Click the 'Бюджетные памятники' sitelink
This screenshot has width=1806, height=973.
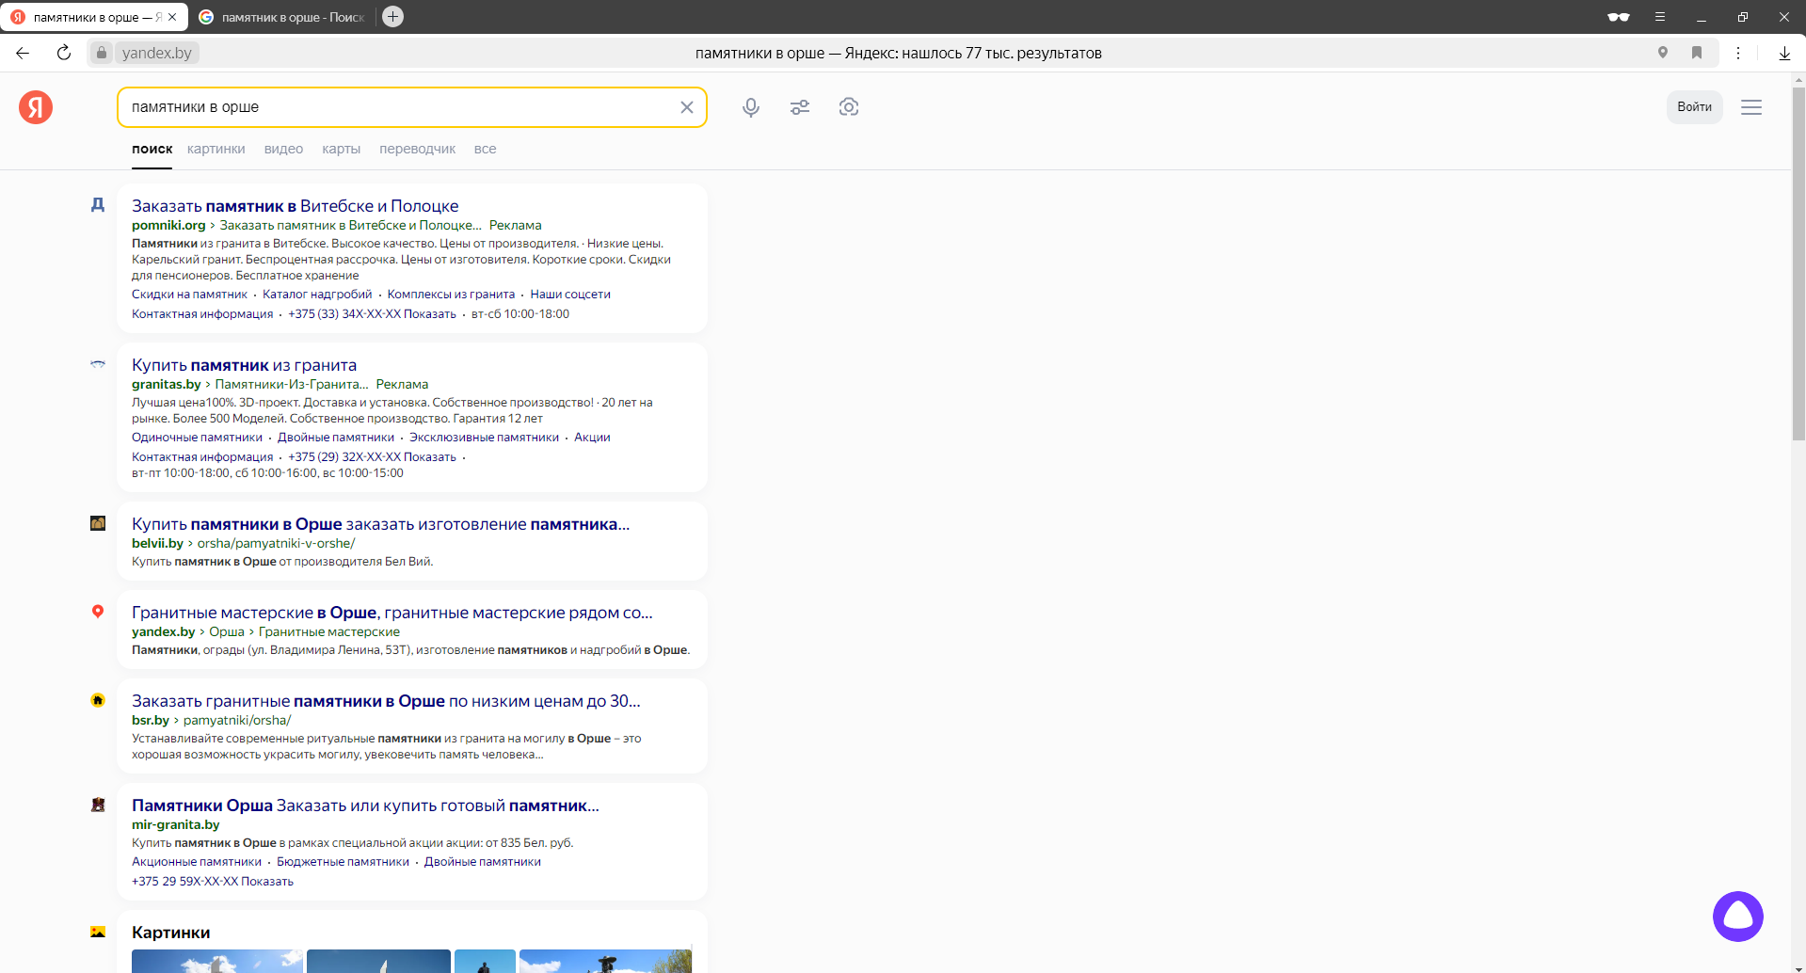(343, 862)
